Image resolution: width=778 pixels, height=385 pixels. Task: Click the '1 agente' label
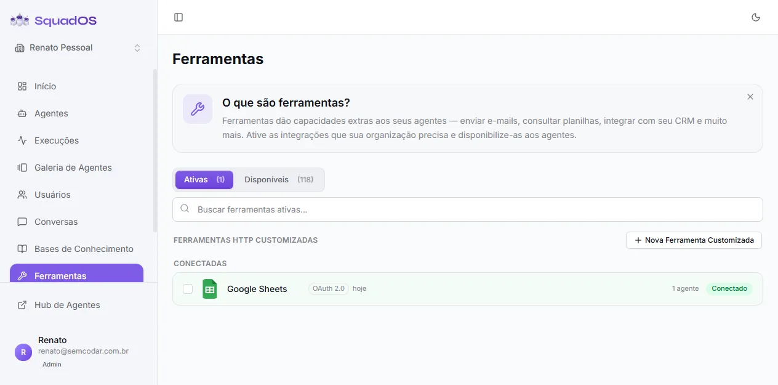click(x=685, y=288)
